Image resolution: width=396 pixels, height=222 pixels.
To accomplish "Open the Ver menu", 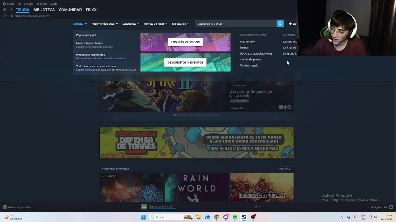I will pos(19,4).
